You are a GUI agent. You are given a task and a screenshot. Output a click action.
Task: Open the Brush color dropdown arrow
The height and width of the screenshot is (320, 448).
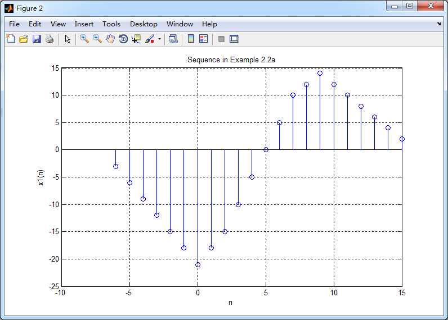(x=159, y=39)
